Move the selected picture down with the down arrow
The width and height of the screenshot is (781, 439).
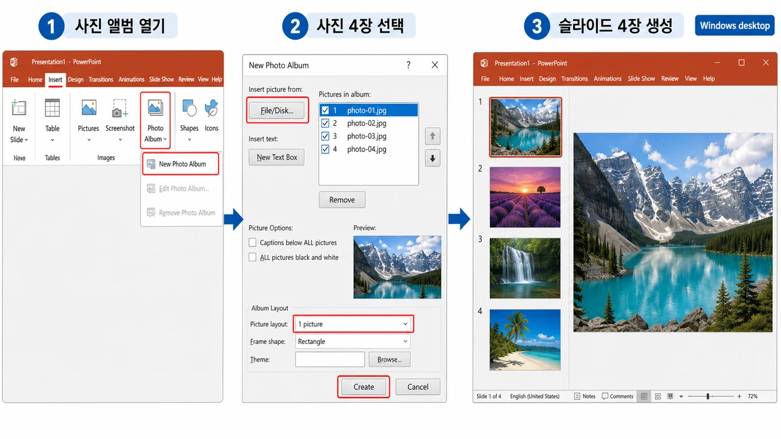pyautogui.click(x=432, y=158)
